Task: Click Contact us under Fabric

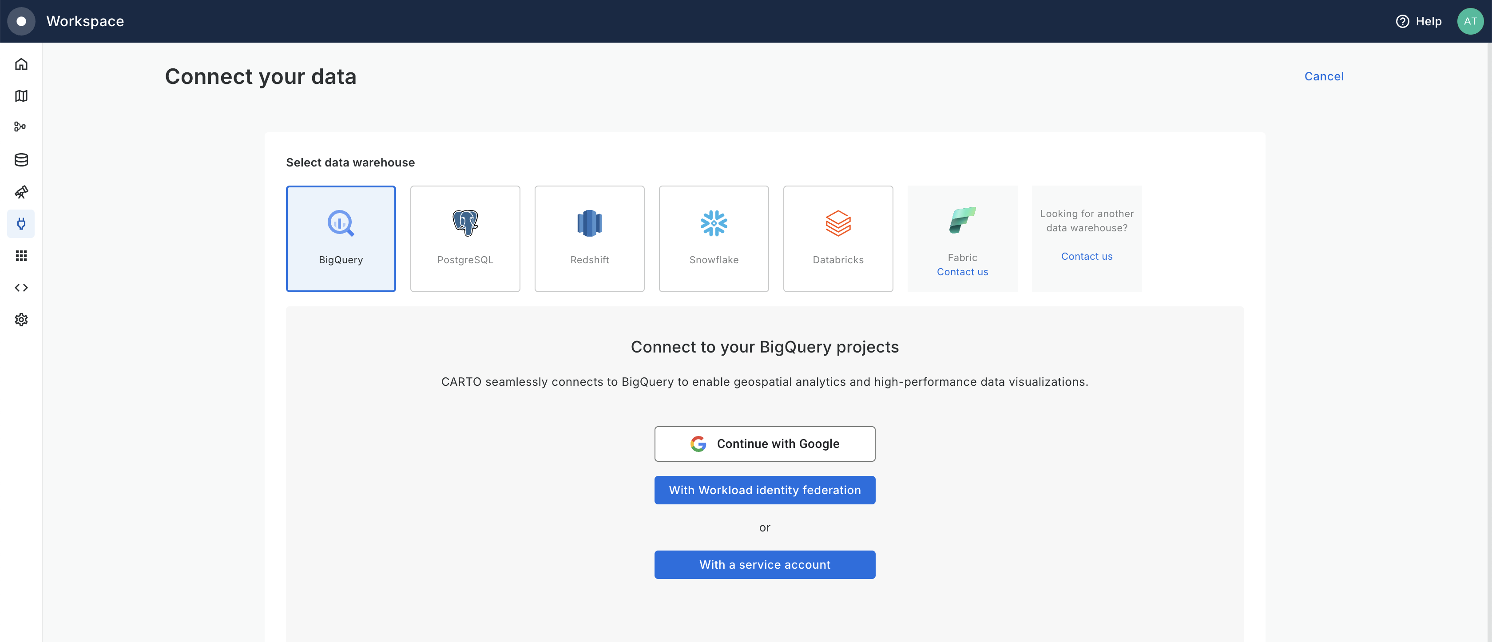Action: pos(962,272)
